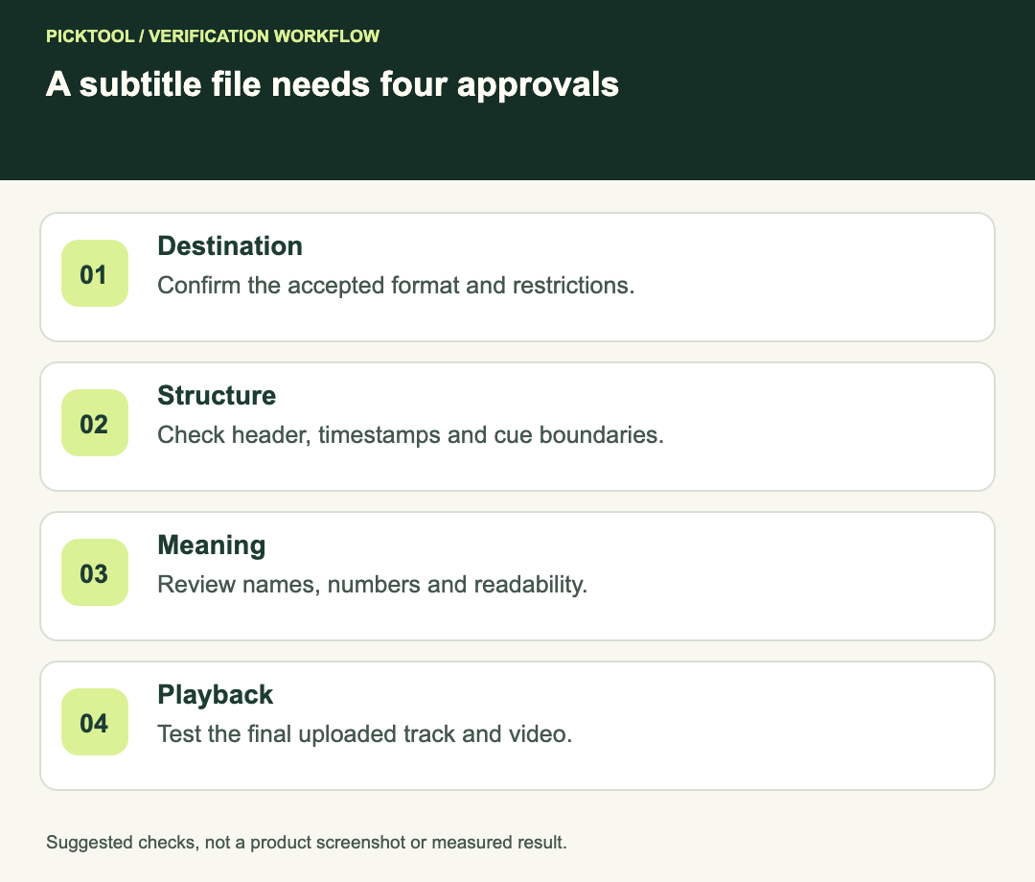The width and height of the screenshot is (1035, 882).
Task: Click the 01 step number badge
Action: [x=94, y=273]
